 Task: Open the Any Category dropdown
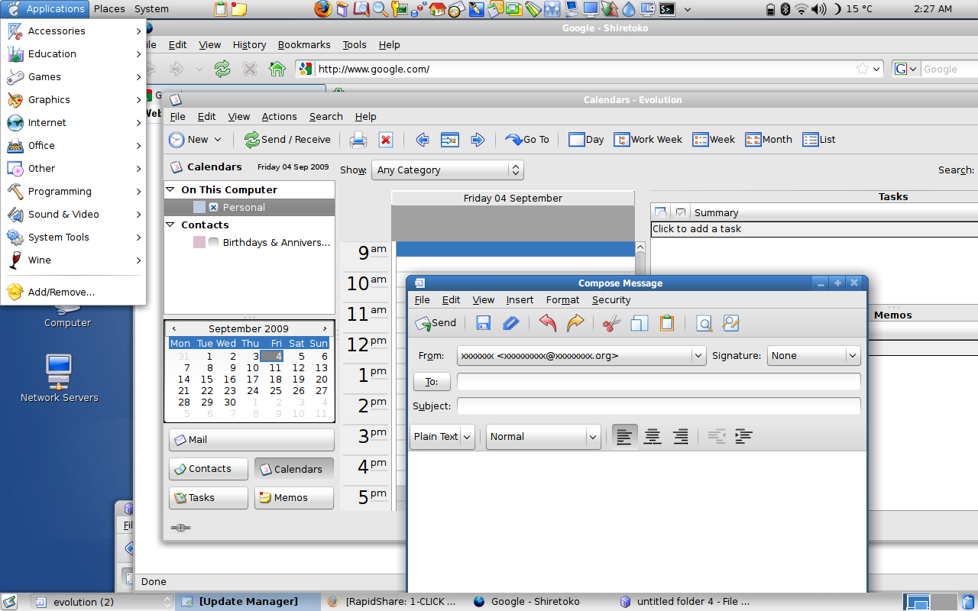click(447, 170)
